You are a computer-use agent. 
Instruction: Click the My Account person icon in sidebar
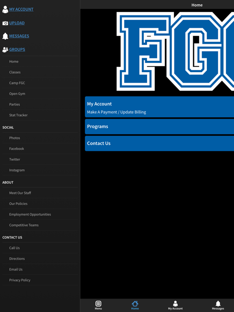pyautogui.click(x=5, y=9)
